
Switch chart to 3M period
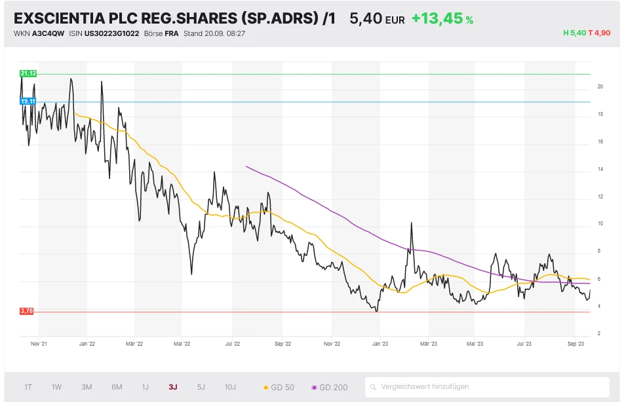click(x=87, y=387)
